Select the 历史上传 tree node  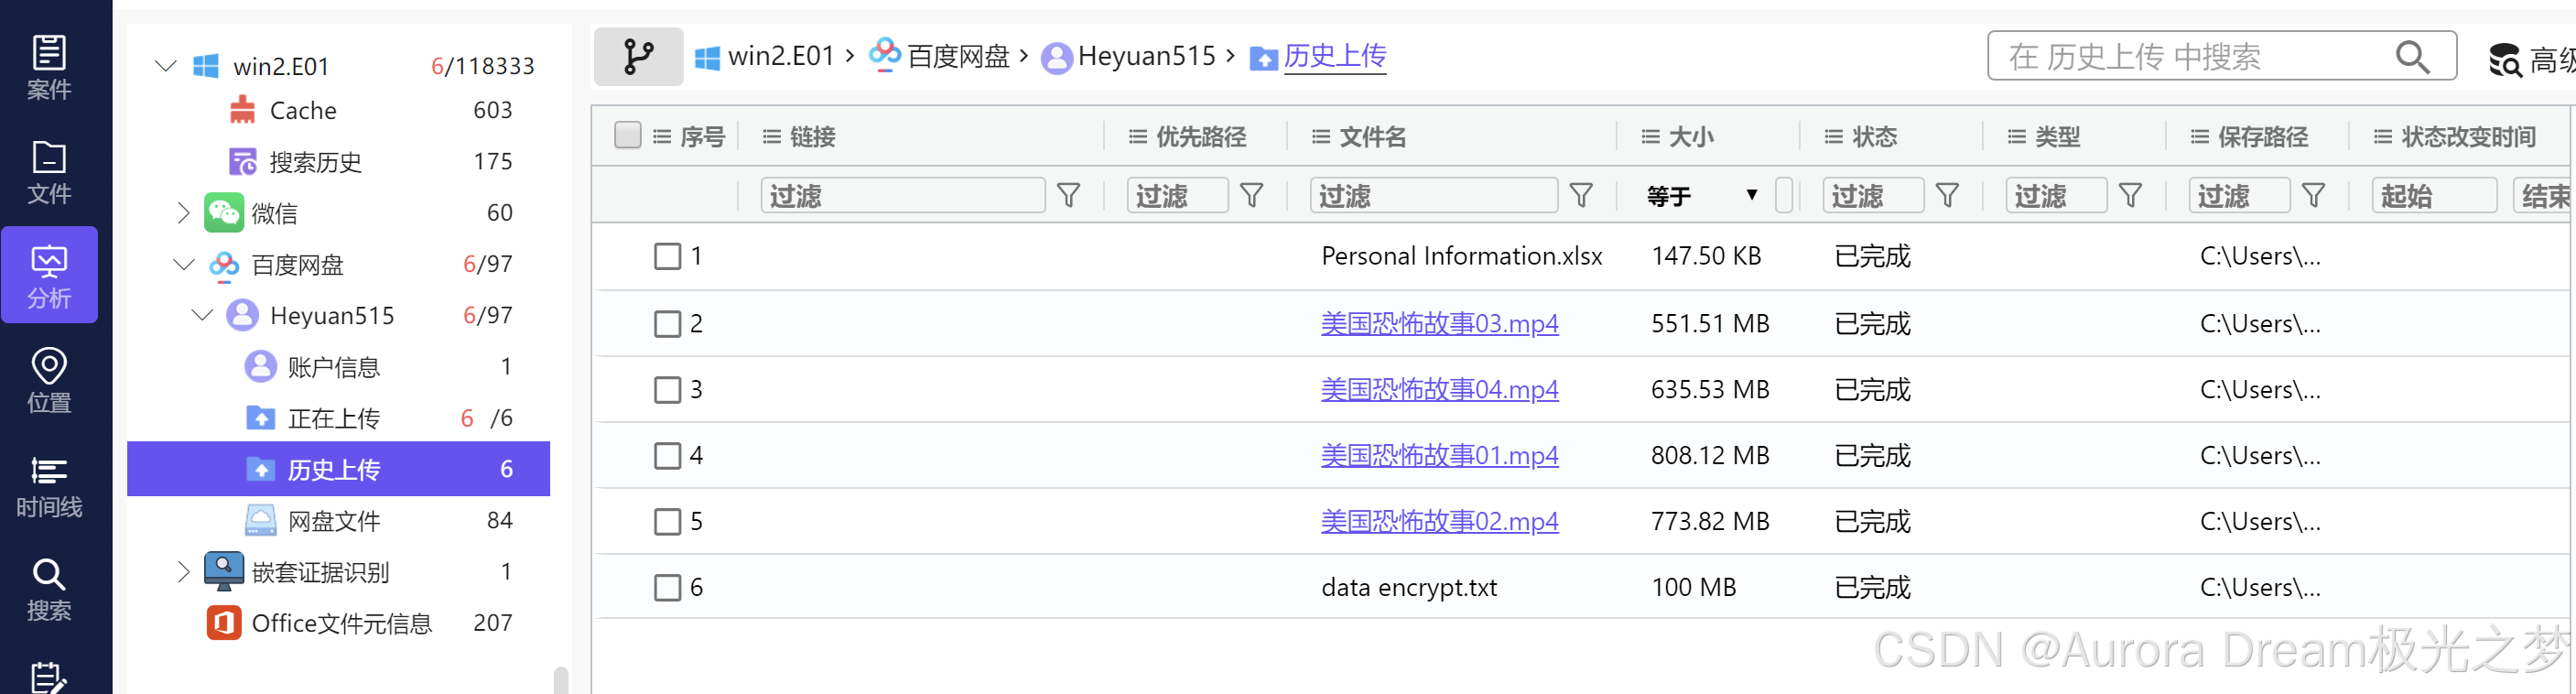point(338,469)
